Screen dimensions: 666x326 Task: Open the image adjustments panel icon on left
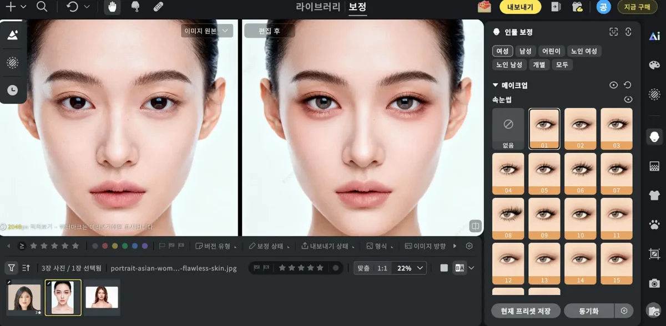(x=12, y=35)
